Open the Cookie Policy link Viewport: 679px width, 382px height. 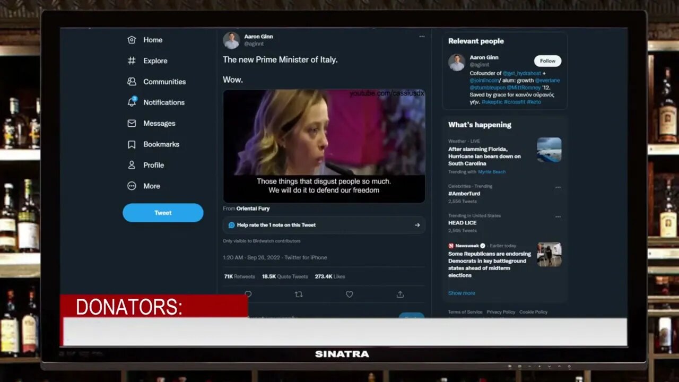pos(533,312)
